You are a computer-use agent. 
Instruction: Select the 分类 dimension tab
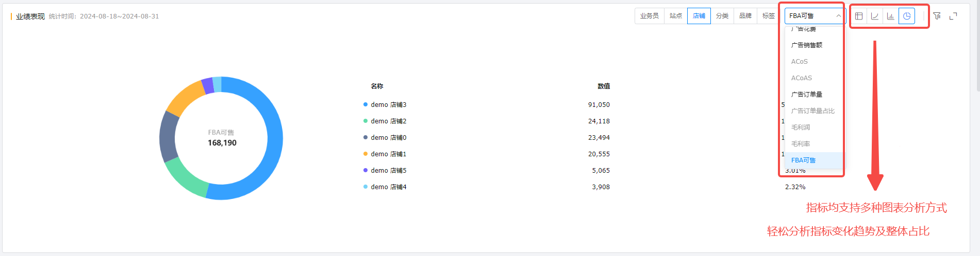pyautogui.click(x=722, y=16)
